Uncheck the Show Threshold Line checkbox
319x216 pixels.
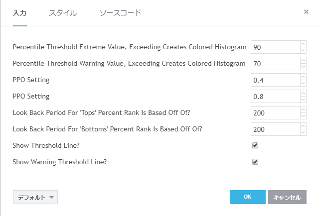coord(255,145)
